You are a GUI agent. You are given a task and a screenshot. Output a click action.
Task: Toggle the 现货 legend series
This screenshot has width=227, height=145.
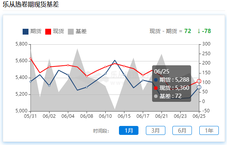(x=55, y=31)
